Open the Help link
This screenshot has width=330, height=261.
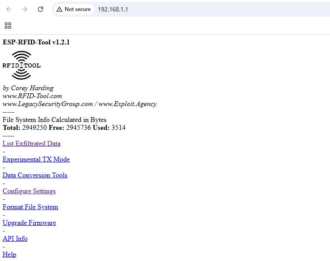pos(9,254)
